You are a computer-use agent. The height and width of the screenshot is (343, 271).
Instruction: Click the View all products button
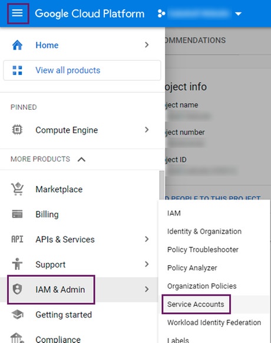[82, 70]
